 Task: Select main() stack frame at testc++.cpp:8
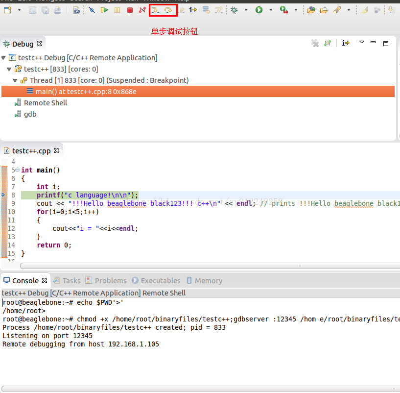tap(86, 92)
